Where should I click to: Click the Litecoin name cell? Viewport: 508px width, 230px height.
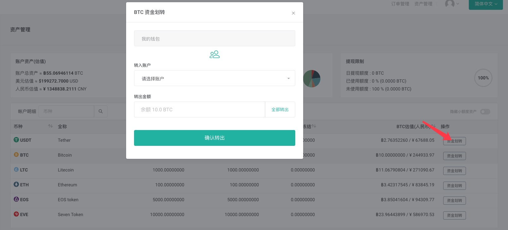pos(66,170)
